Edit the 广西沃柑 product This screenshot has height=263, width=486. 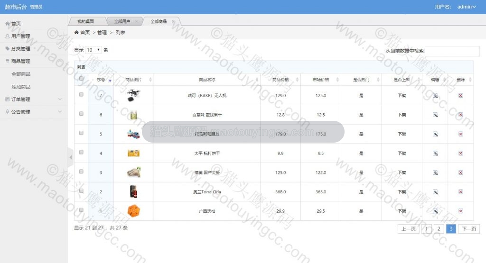(x=435, y=211)
